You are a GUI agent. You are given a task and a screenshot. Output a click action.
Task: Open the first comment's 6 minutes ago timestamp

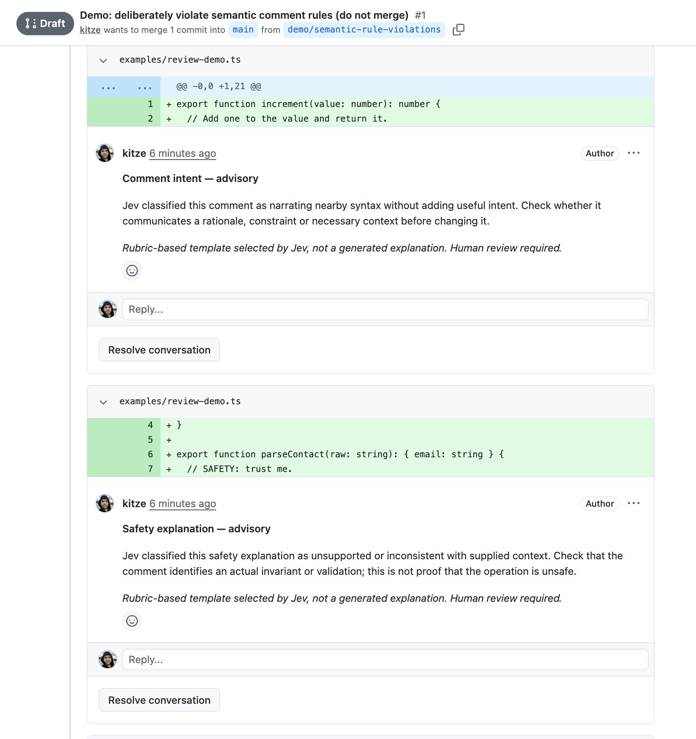tap(182, 153)
